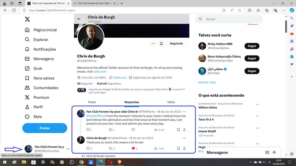This screenshot has width=296, height=166.
Task: Repost the Fan Club post
Action: click(112, 130)
